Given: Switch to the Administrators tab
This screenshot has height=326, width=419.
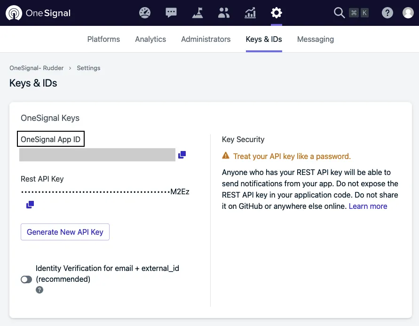Looking at the screenshot, I should [206, 40].
